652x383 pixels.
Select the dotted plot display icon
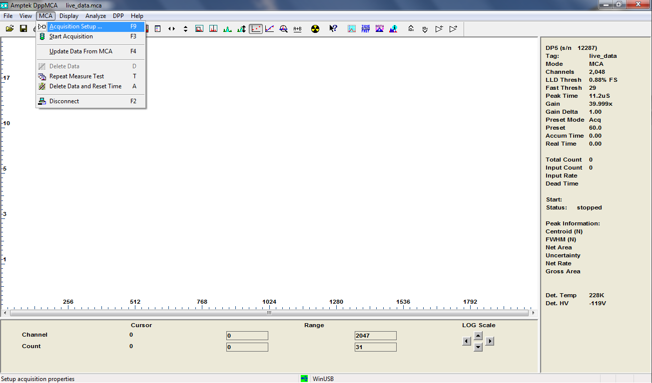pyautogui.click(x=256, y=29)
